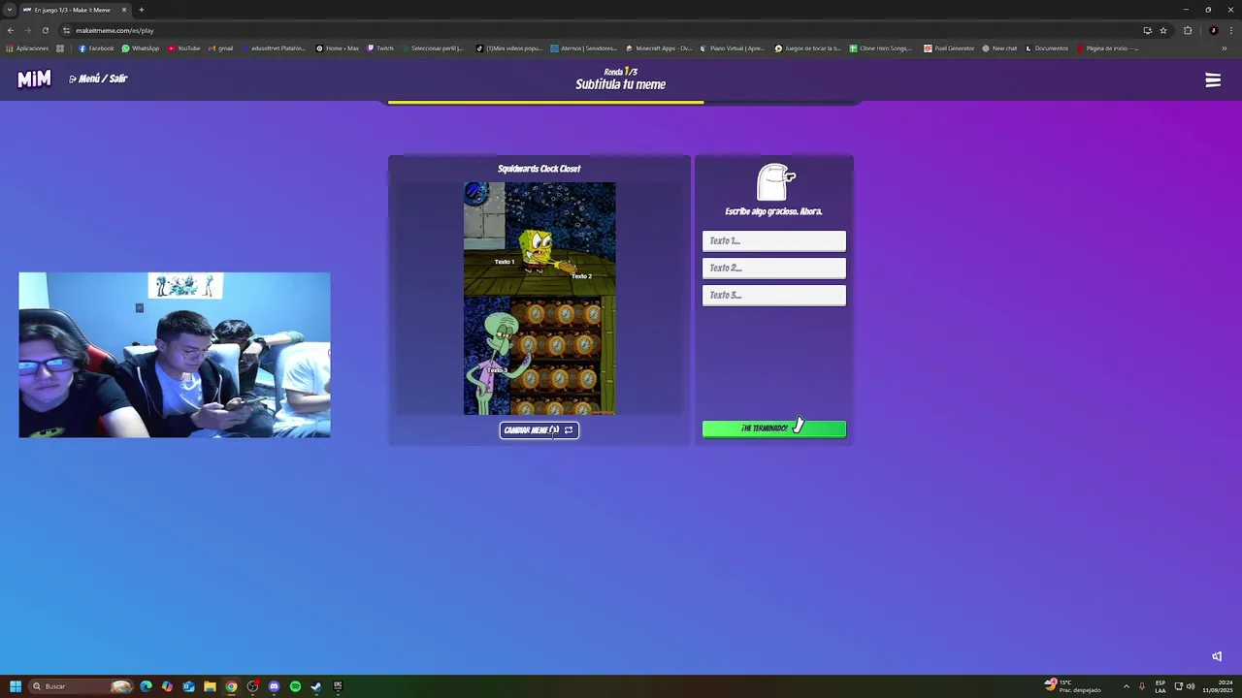Screen dimensions: 1242x698
Task: Open Outlook from taskbar
Action: pos(188,686)
